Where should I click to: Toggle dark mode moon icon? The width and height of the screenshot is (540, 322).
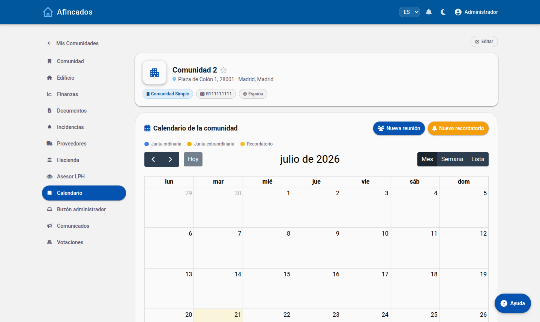443,12
